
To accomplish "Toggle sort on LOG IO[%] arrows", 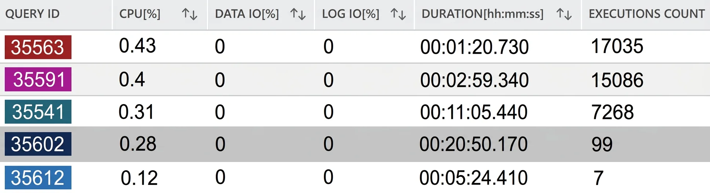I will [398, 14].
